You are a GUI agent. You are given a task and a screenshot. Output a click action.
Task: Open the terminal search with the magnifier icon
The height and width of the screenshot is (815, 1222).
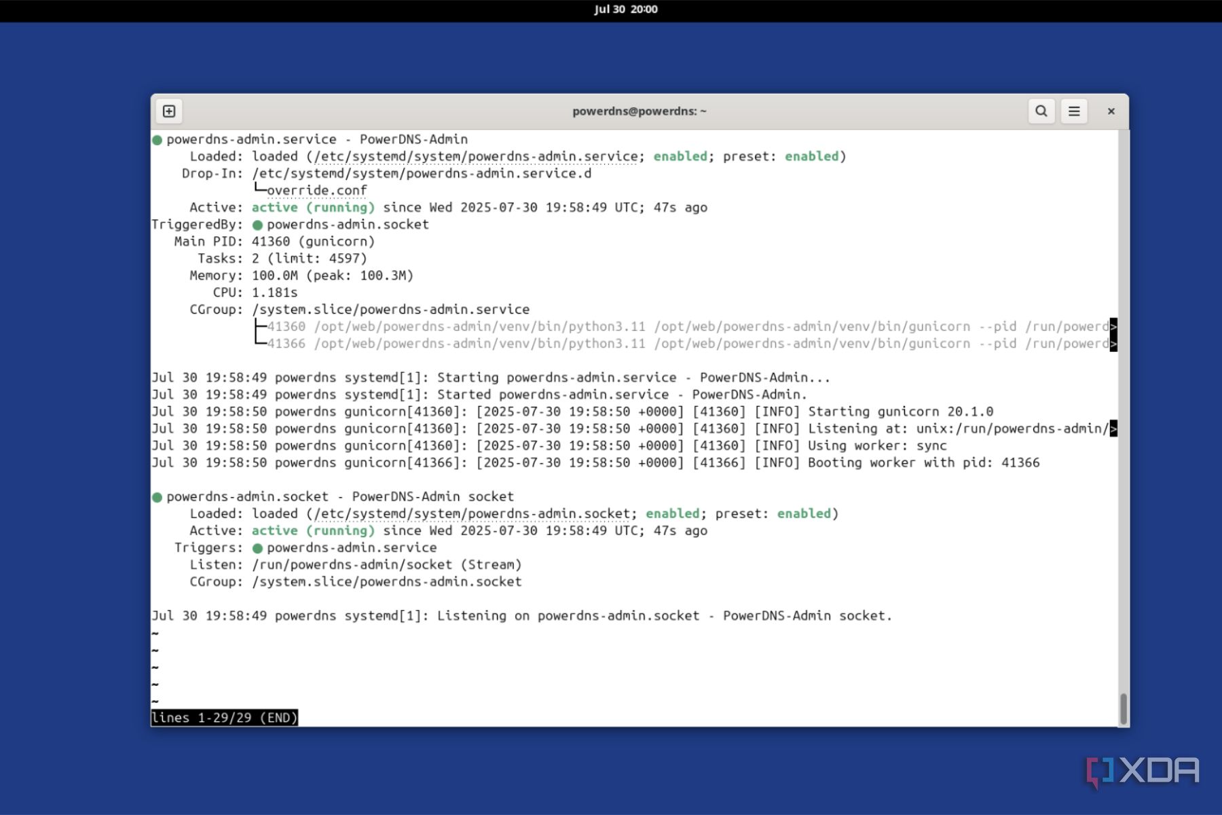pos(1041,111)
